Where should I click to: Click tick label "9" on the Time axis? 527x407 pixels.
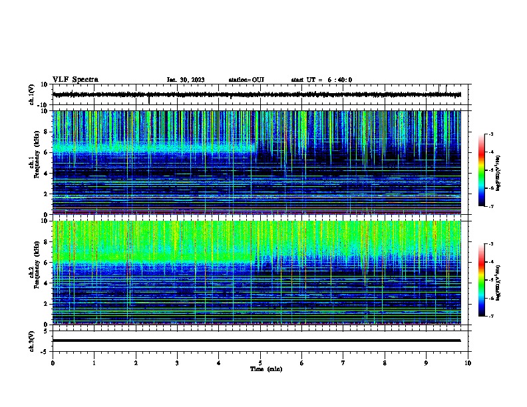(x=426, y=363)
